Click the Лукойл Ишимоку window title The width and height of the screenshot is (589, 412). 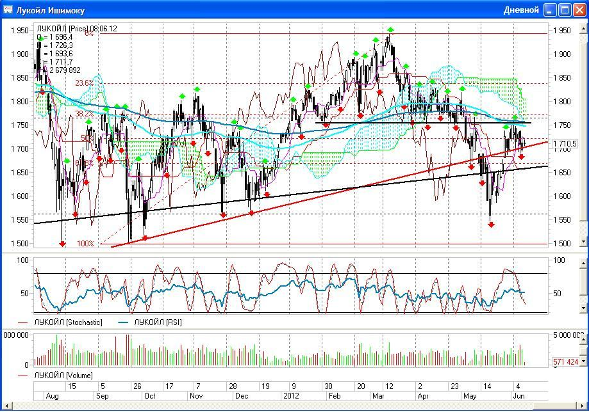(50, 10)
